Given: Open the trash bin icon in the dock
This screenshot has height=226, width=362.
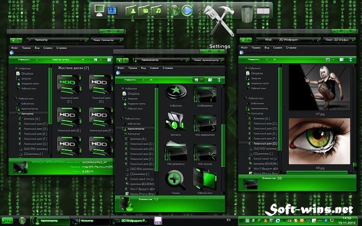Looking at the screenshot, I should (247, 14).
